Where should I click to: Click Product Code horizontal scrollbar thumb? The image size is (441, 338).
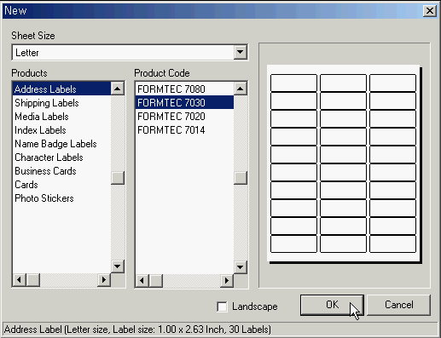coord(156,281)
